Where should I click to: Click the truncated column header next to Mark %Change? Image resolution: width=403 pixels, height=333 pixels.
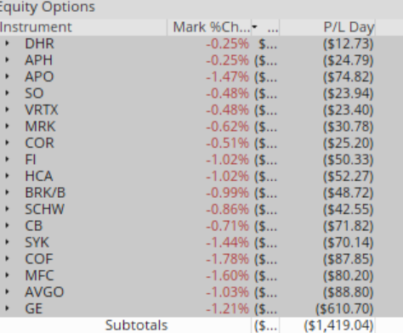[272, 27]
